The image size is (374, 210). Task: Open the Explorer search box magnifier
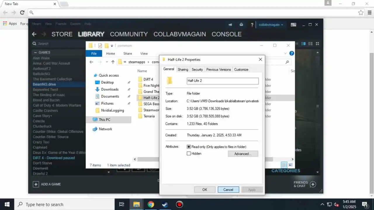point(287,62)
